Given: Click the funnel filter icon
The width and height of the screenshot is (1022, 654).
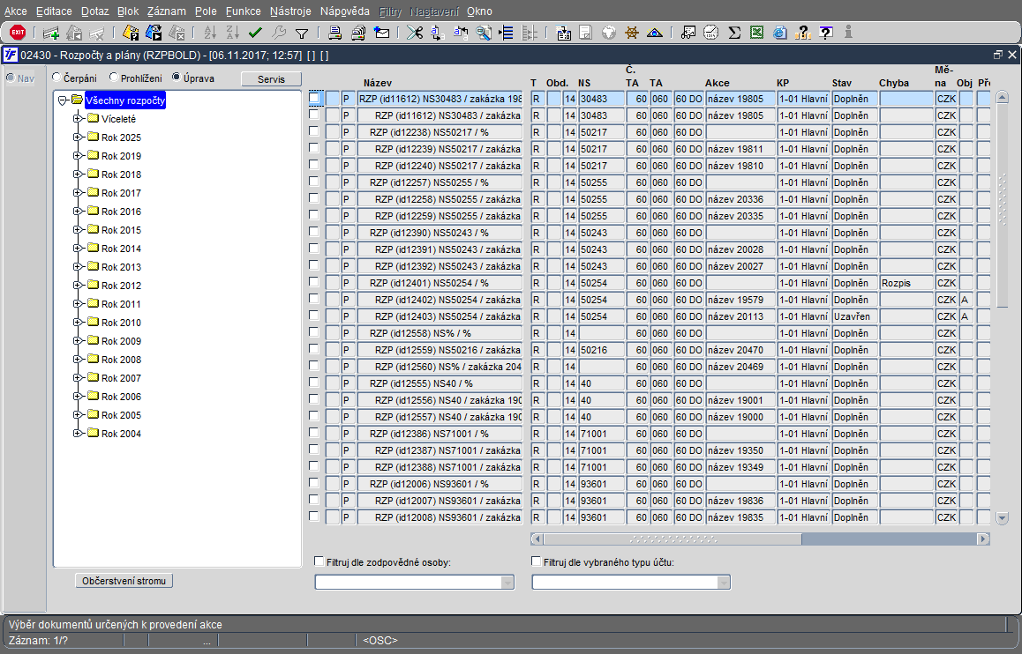Looking at the screenshot, I should tap(302, 33).
